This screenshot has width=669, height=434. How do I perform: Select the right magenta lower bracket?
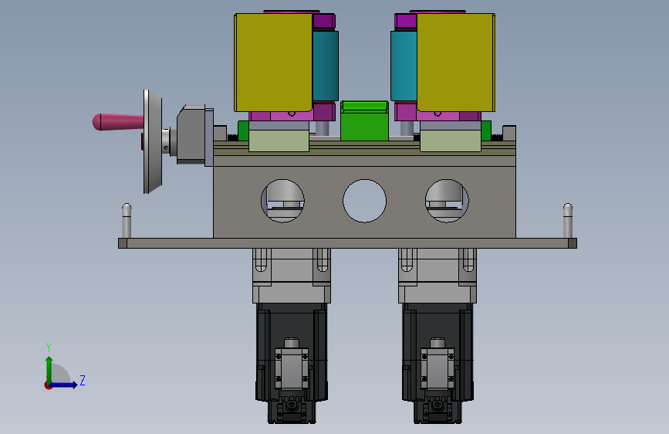click(438, 115)
